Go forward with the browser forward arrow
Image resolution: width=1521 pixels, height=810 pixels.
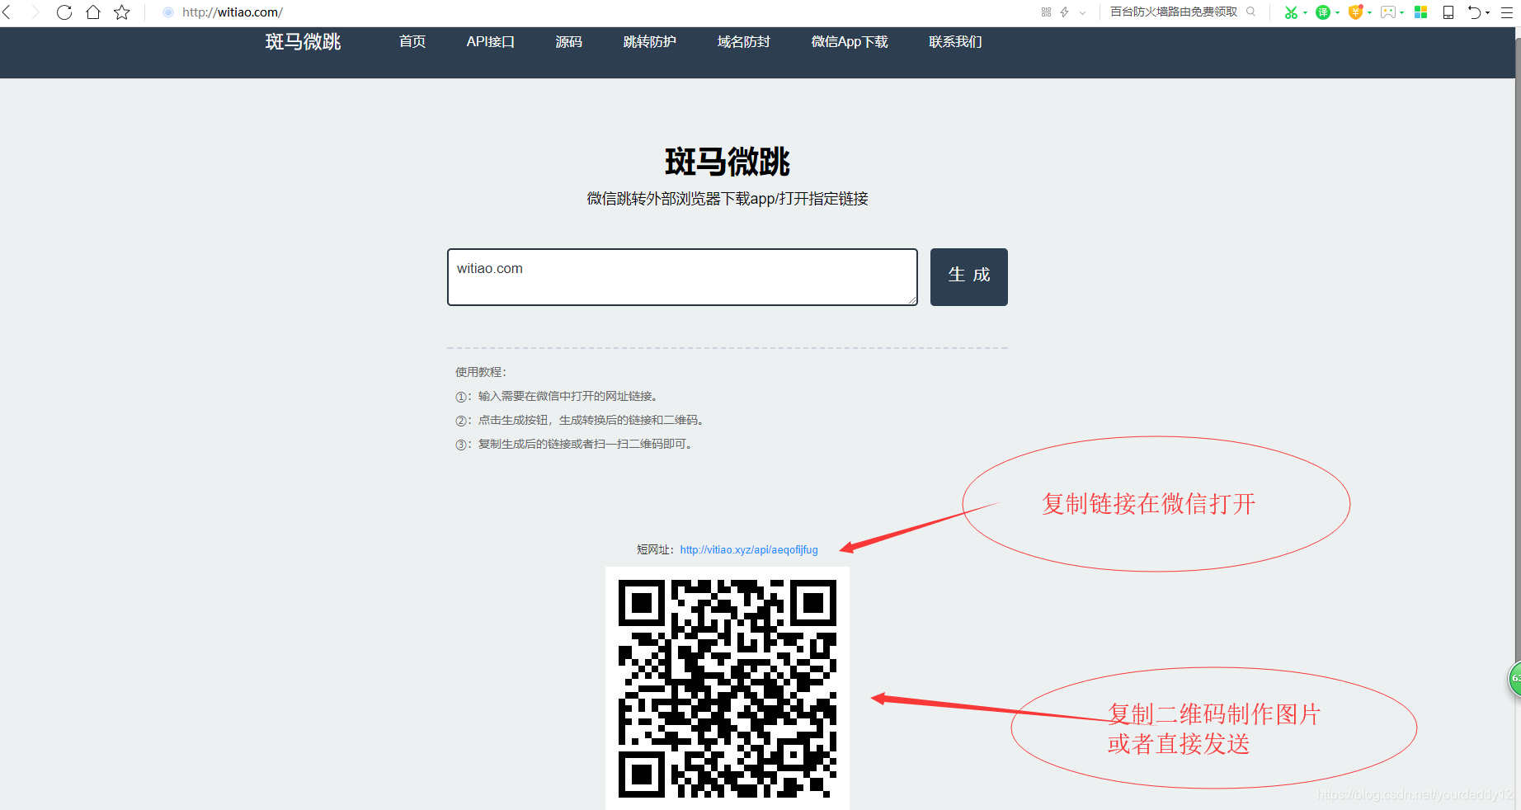(35, 12)
